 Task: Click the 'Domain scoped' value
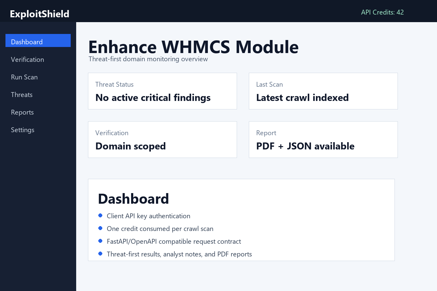click(x=130, y=146)
